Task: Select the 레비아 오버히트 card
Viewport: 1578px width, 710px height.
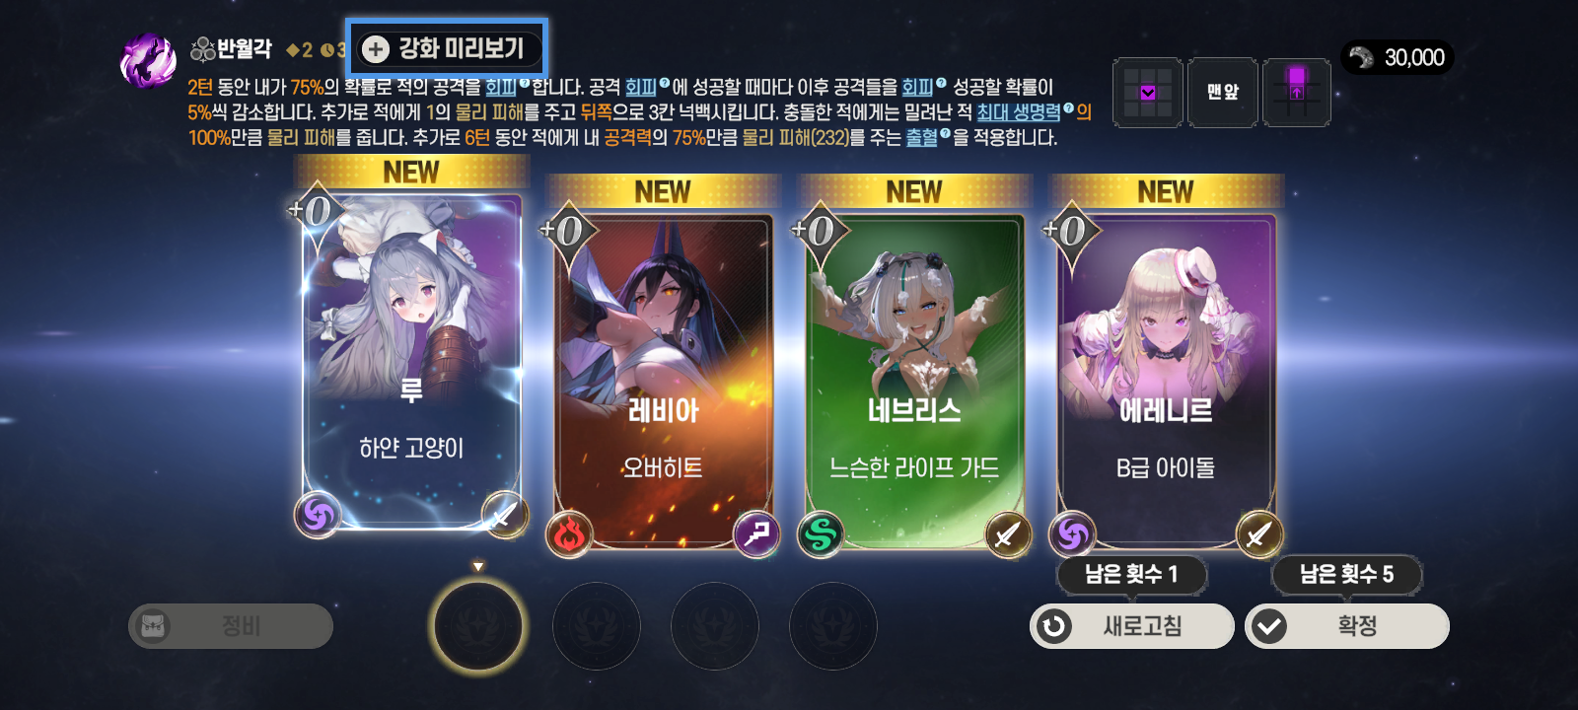Action: [x=663, y=380]
